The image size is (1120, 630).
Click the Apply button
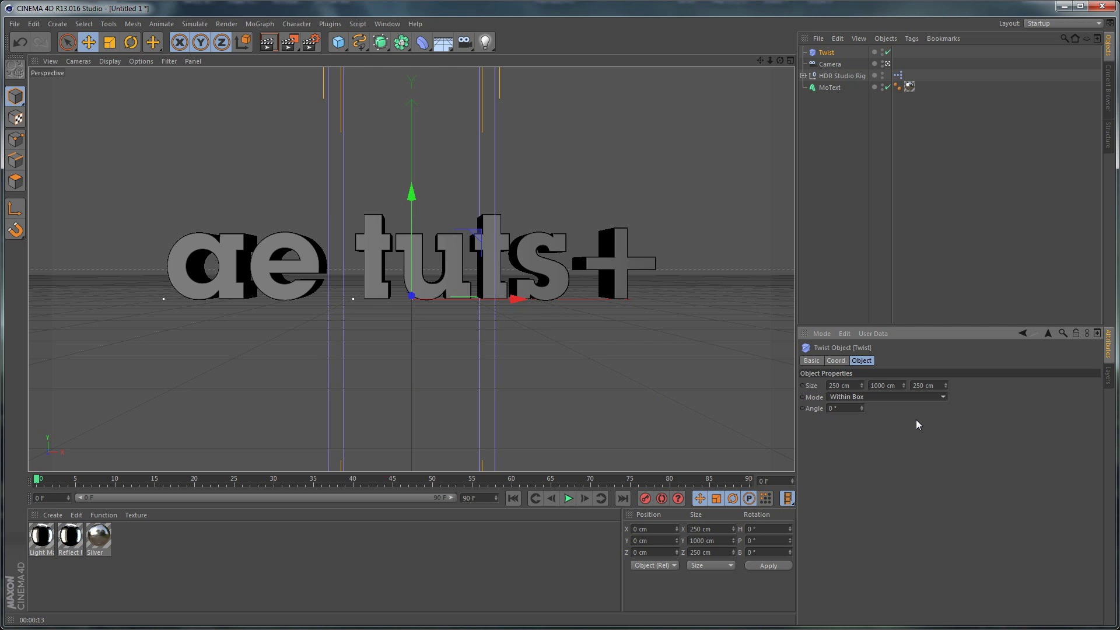tap(768, 566)
